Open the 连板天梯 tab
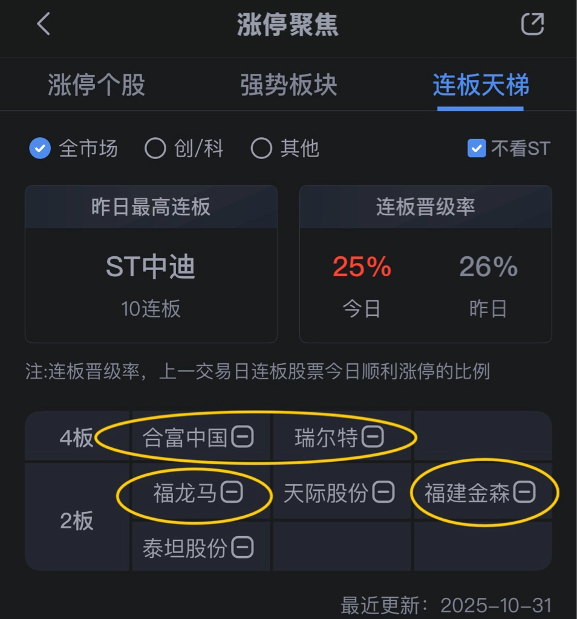This screenshot has height=619, width=577. 481,85
